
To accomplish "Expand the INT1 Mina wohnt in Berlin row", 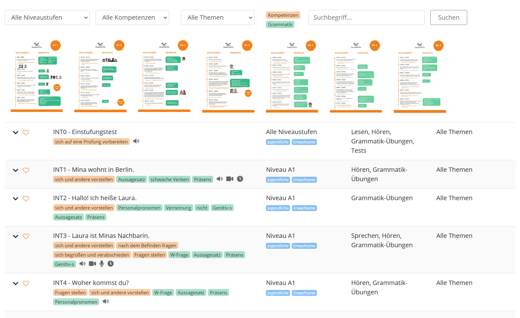I will coord(16,170).
